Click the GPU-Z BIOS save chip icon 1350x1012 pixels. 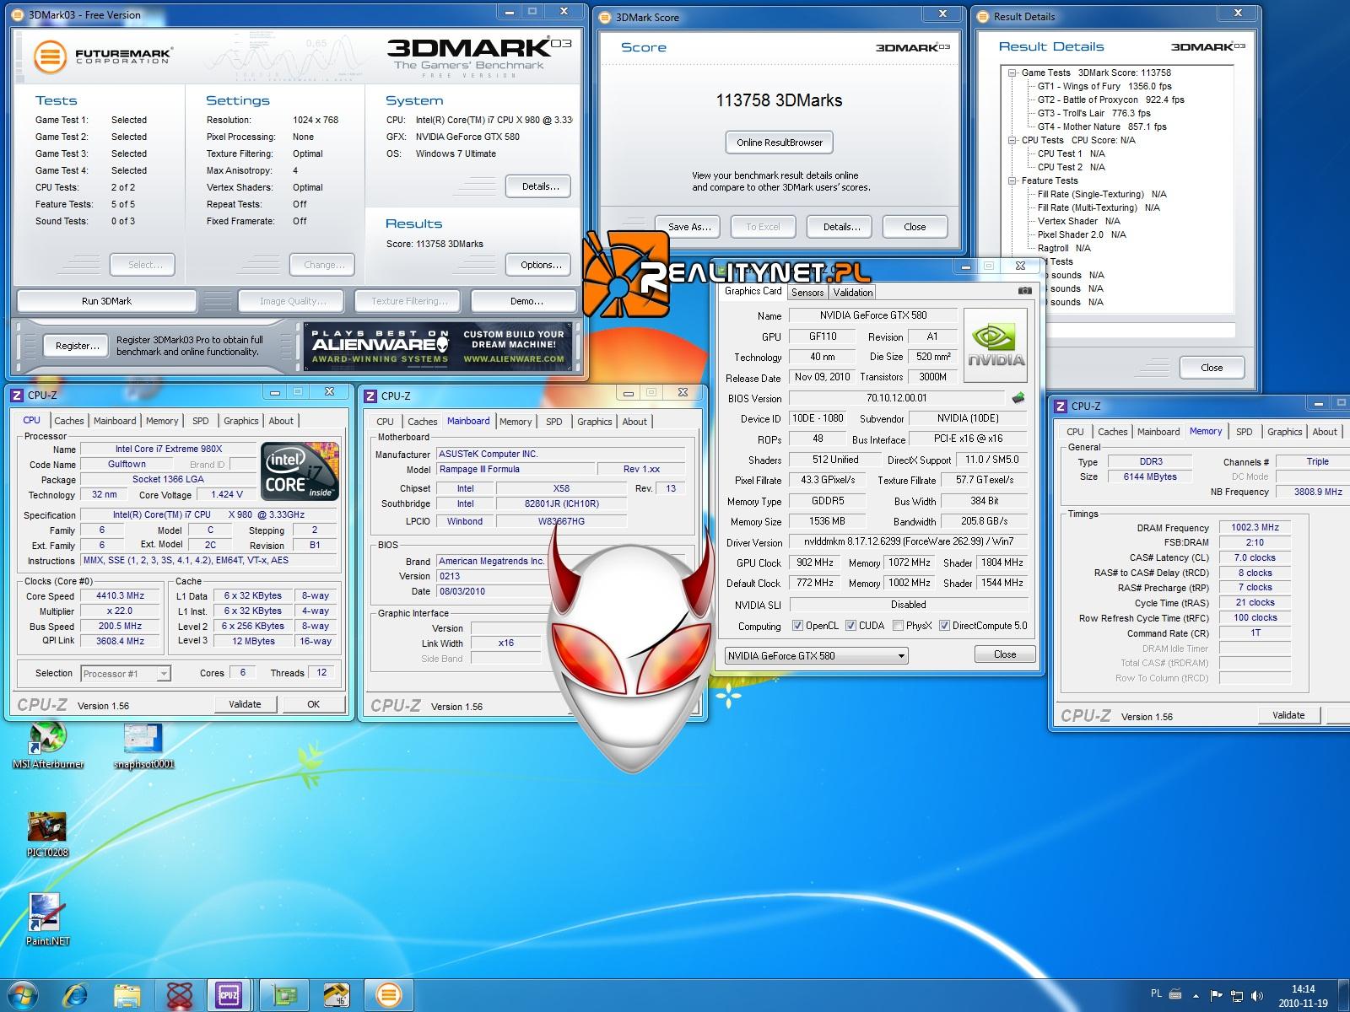click(x=1018, y=398)
